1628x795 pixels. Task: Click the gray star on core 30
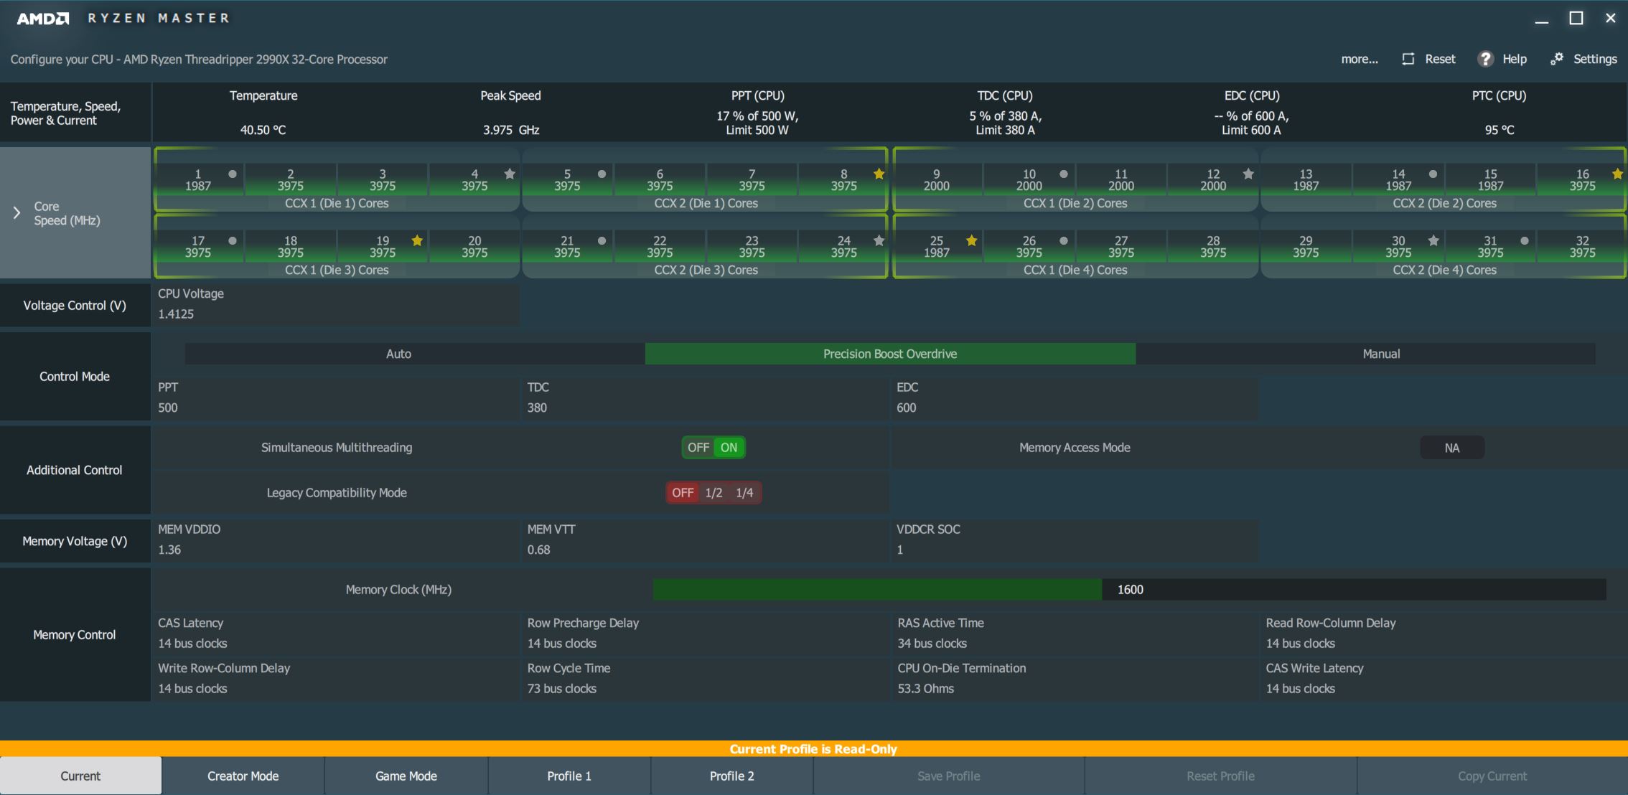click(x=1433, y=240)
